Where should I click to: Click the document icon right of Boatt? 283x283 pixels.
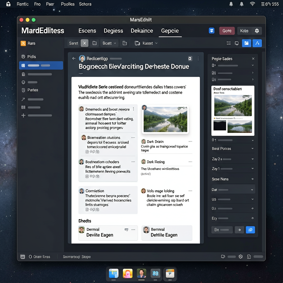pos(125,43)
